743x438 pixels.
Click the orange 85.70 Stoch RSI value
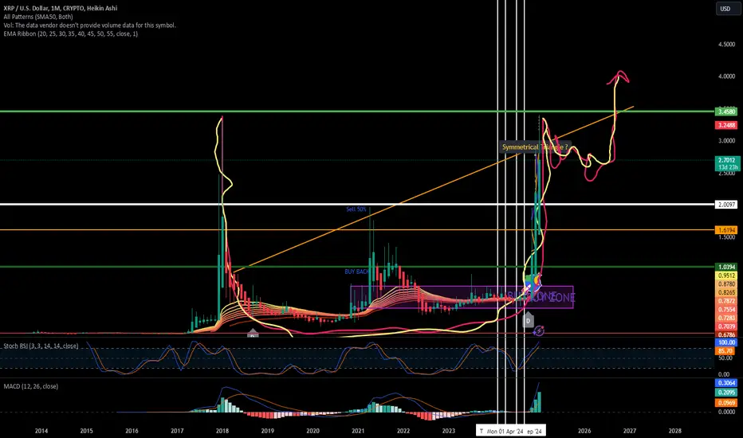pyautogui.click(x=726, y=351)
